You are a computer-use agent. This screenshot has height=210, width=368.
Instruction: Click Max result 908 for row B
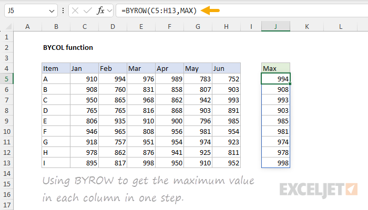[276, 90]
